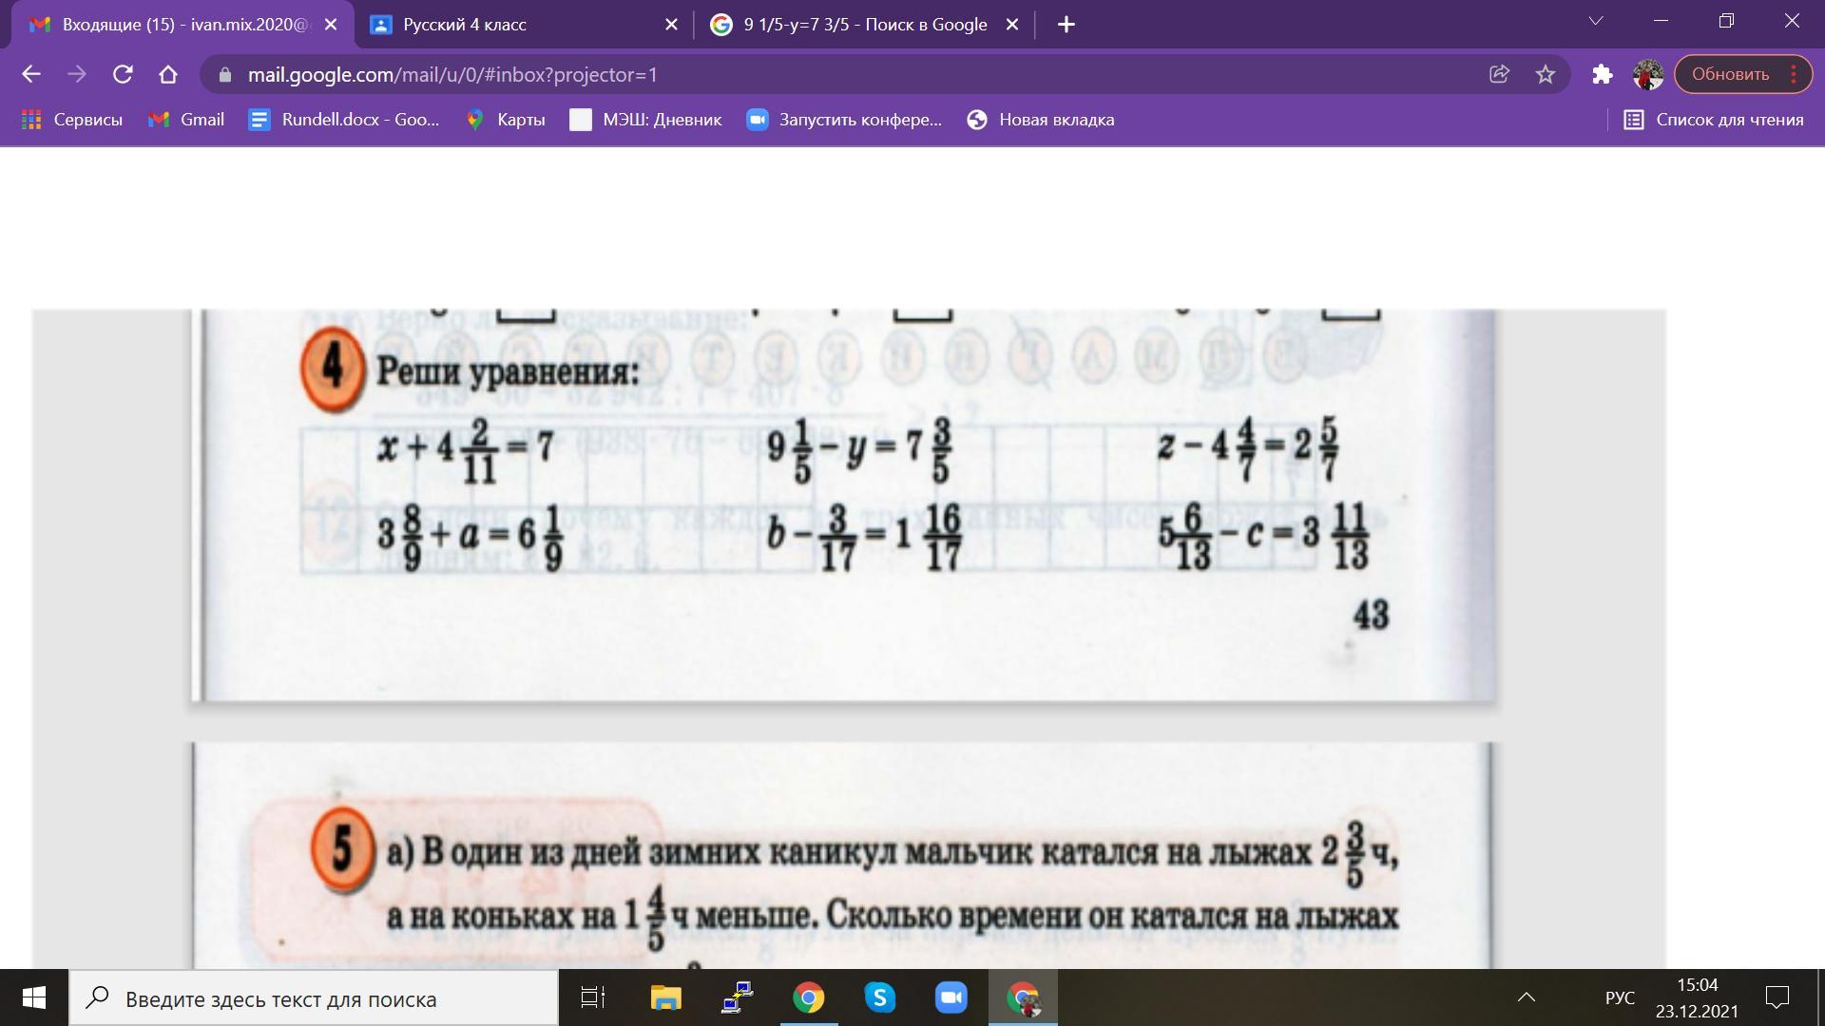Open a new tab with plus button

1066,25
